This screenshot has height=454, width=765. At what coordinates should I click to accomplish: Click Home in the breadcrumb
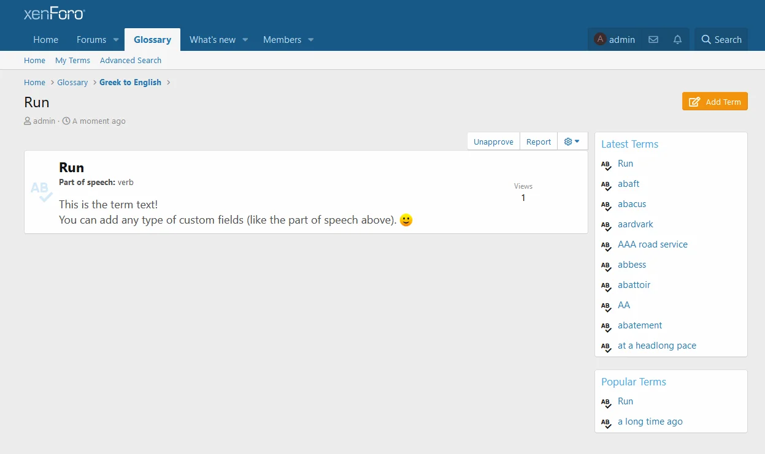click(34, 82)
